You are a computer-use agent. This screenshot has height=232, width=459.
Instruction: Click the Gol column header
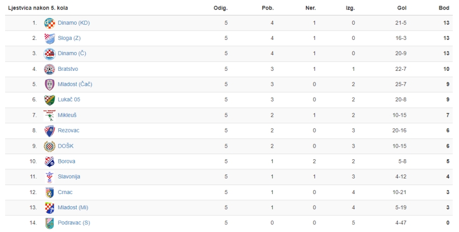pyautogui.click(x=402, y=8)
